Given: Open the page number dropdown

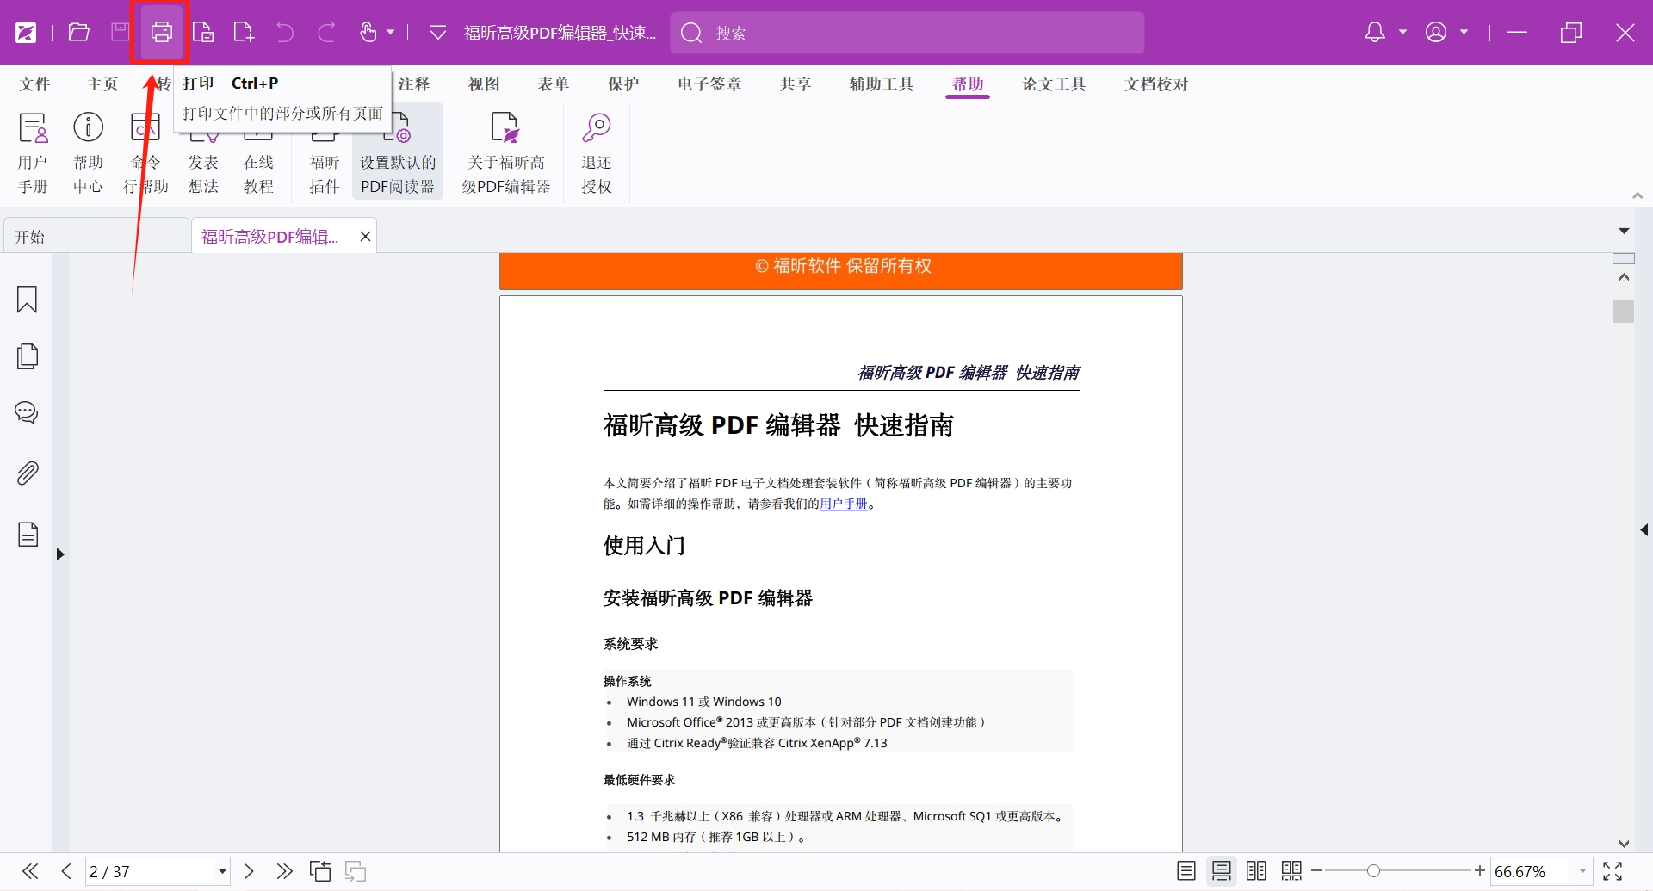Looking at the screenshot, I should pos(222,871).
